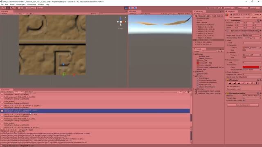Click the scene orientation gizmo
This screenshot has width=262, height=147.
tap(121, 22)
